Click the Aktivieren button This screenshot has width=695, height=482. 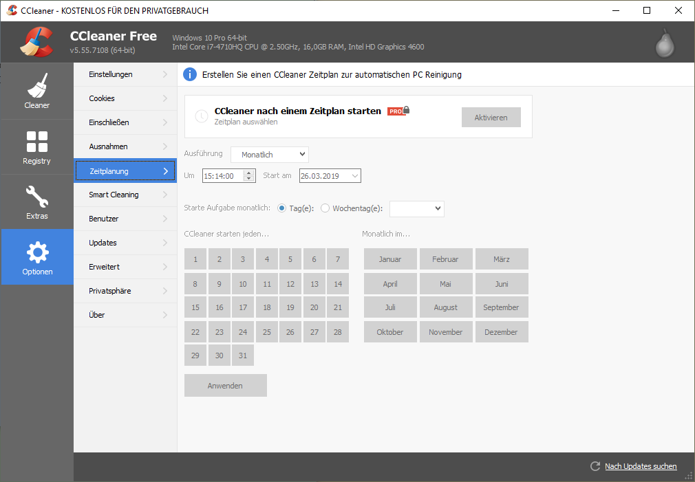491,118
